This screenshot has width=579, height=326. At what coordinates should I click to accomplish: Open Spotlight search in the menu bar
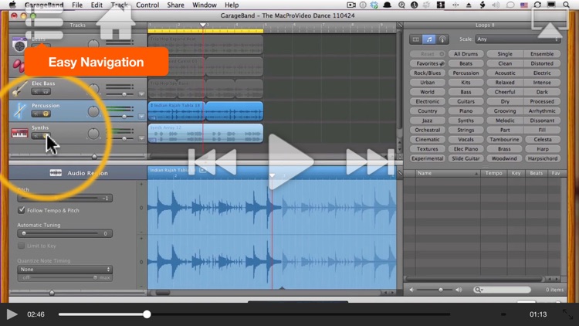pos(566,5)
